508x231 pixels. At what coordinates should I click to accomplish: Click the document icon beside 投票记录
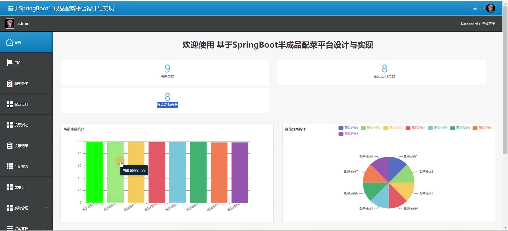[x=10, y=146]
